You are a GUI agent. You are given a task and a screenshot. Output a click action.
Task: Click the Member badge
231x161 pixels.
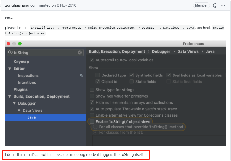click(201, 5)
